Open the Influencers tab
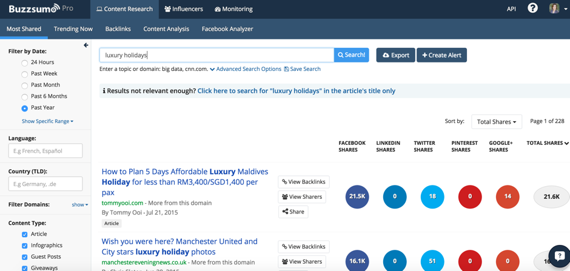Screen dimensions: 570x271 (184, 9)
